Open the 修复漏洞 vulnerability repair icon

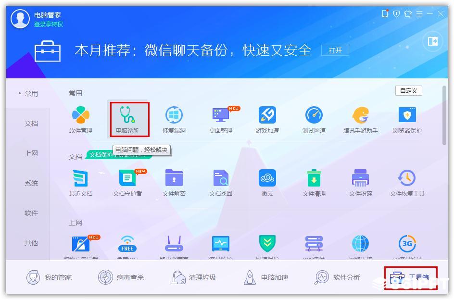[174, 120]
